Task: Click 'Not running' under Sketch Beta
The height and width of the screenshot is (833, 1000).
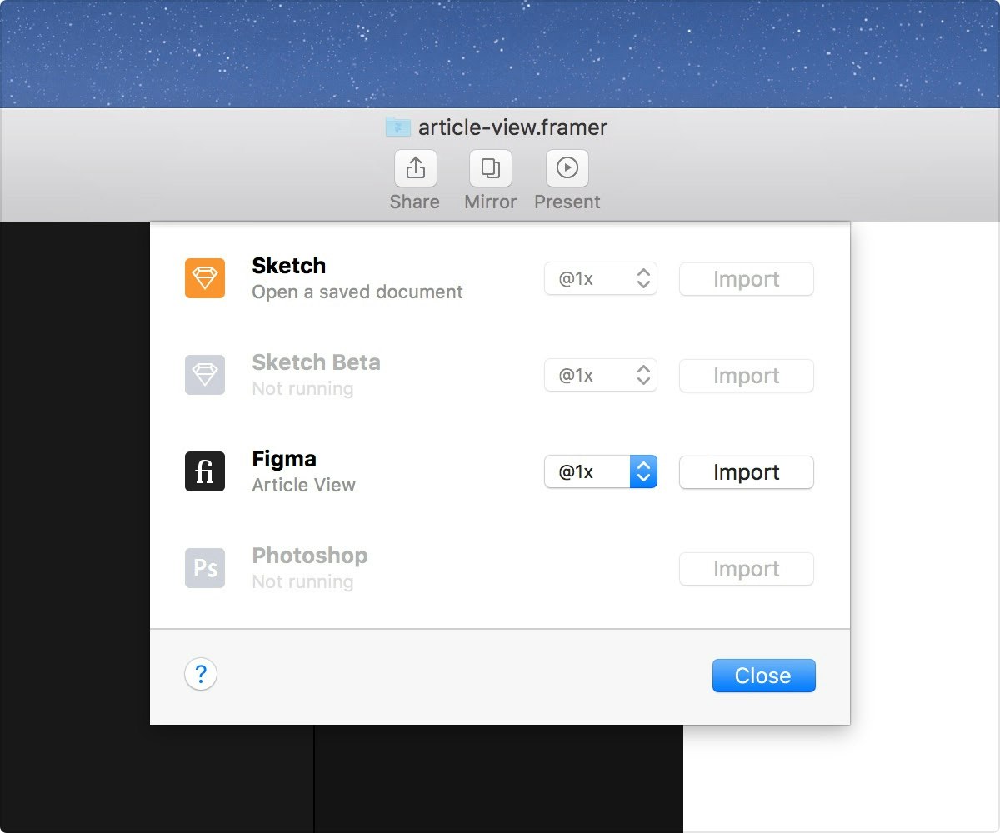Action: pyautogui.click(x=302, y=389)
